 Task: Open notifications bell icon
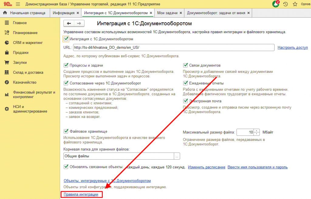click(x=275, y=4)
